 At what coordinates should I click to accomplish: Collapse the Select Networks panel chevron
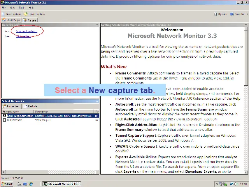[97, 101]
